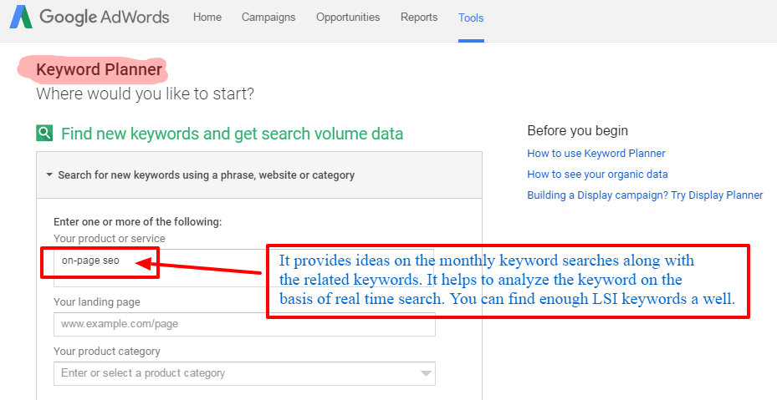Viewport: 777px width, 400px height.
Task: Collapse the Search for new keywords section triangle
Action: coord(49,175)
